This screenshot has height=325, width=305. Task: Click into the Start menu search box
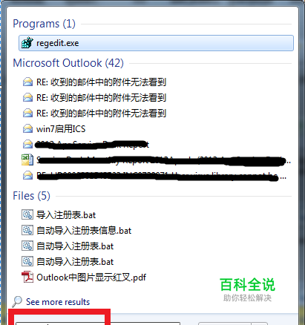point(98,324)
